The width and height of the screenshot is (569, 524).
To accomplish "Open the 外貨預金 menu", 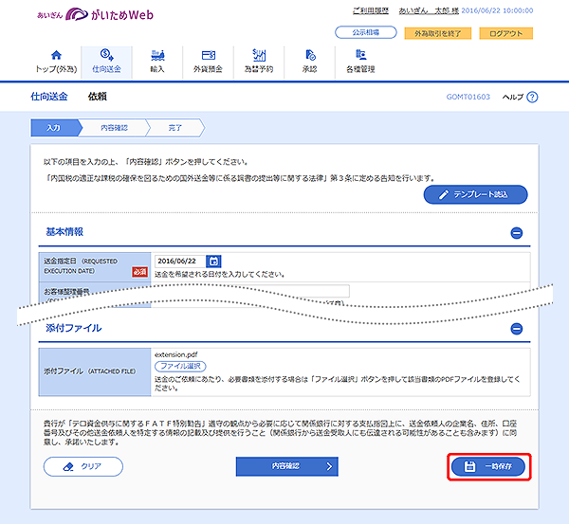I will point(208,62).
